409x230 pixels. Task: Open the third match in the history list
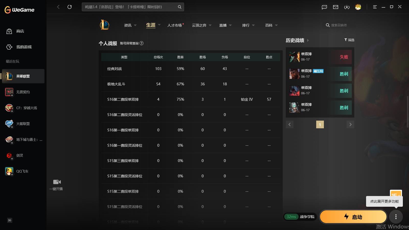coord(320,91)
